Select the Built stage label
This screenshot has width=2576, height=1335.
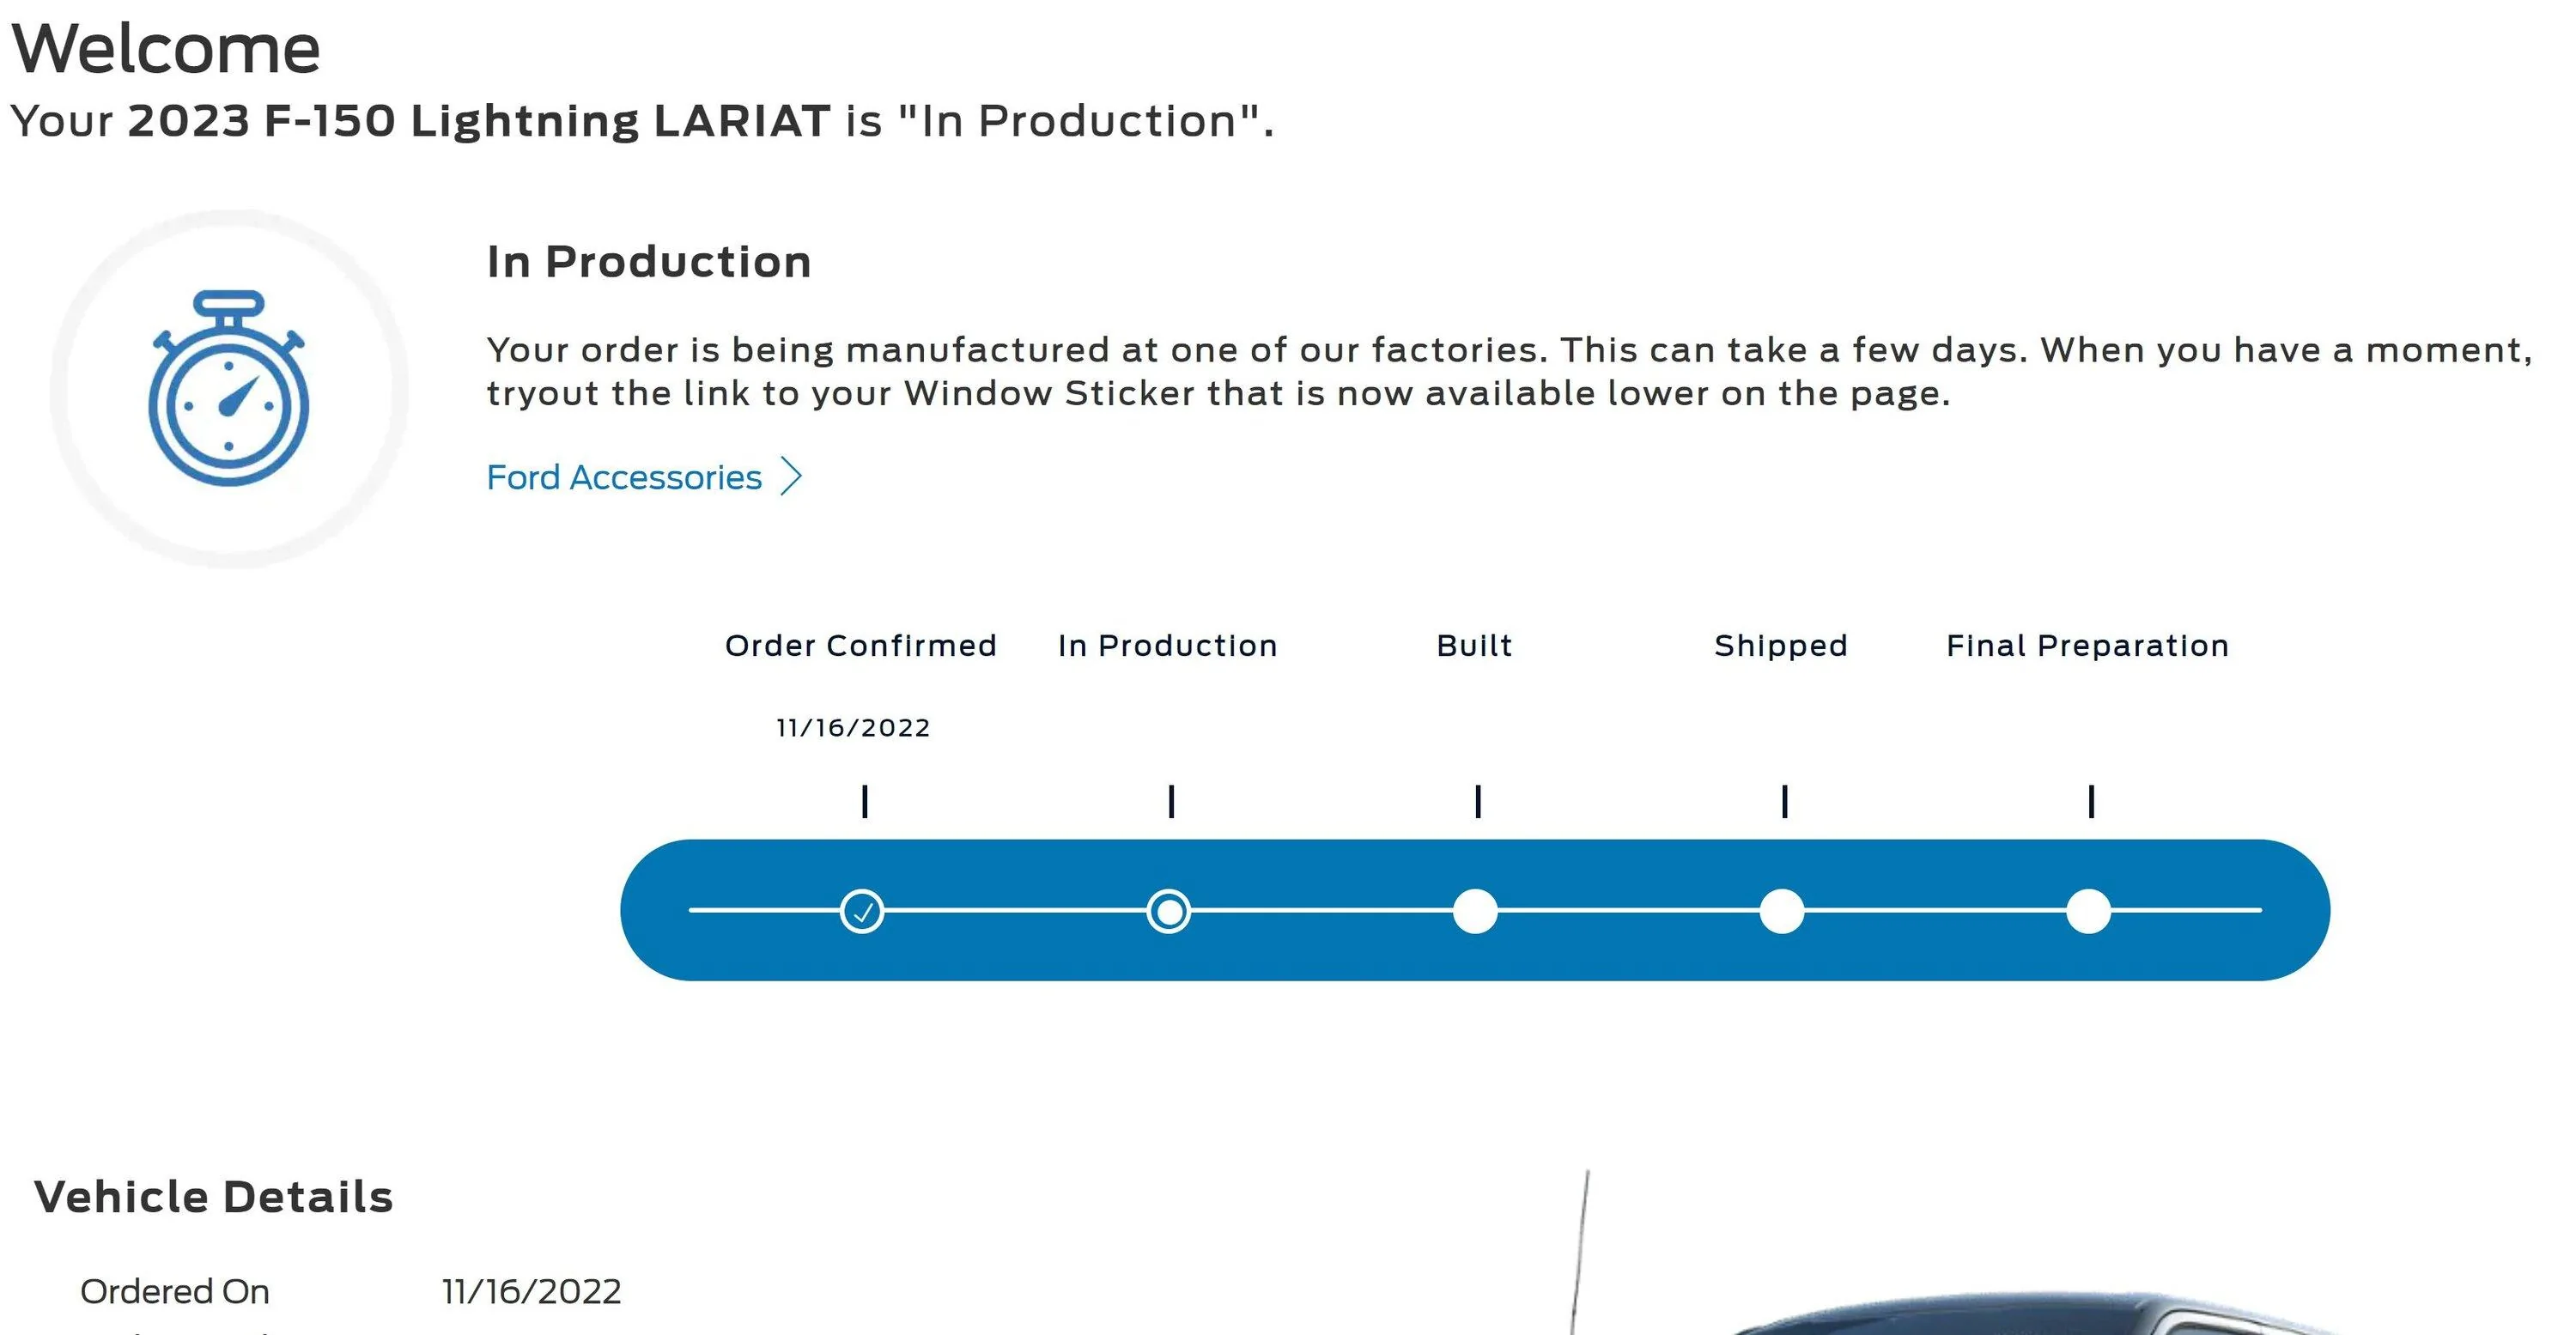pos(1475,646)
